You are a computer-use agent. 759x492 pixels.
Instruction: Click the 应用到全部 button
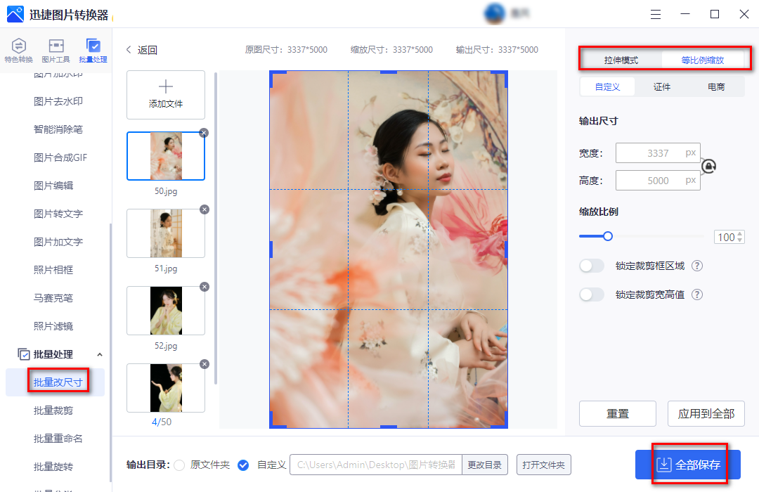pyautogui.click(x=706, y=413)
